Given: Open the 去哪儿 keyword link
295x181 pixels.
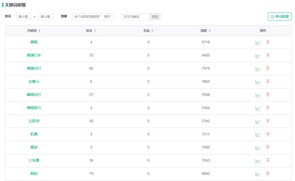Looking at the screenshot, I should 34,81.
